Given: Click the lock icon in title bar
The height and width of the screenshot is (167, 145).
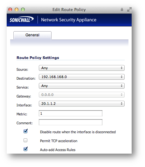Looking at the screenshot, I should pyautogui.click(x=122, y=10).
